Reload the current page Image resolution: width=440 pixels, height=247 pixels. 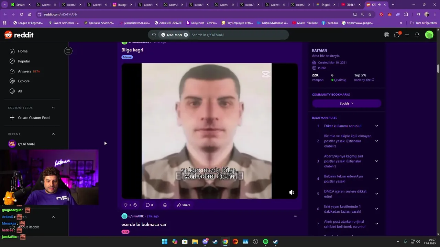[21, 14]
